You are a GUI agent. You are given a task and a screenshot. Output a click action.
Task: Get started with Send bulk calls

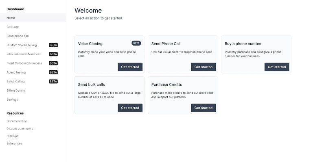point(130,108)
